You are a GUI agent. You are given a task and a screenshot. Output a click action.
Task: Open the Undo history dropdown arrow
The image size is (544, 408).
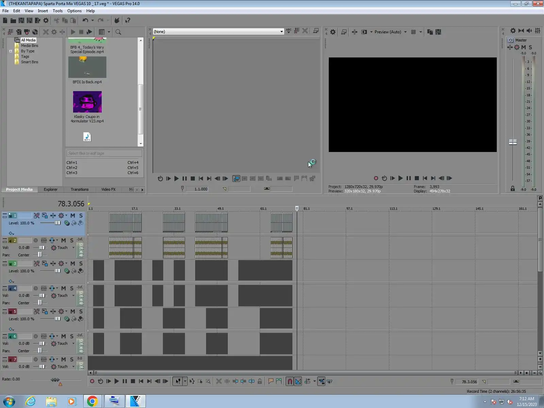pos(92,20)
